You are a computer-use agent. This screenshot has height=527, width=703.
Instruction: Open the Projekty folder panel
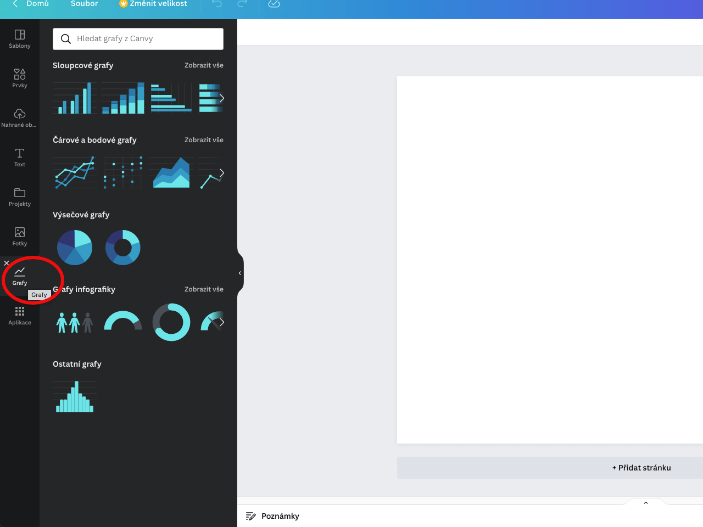(20, 197)
